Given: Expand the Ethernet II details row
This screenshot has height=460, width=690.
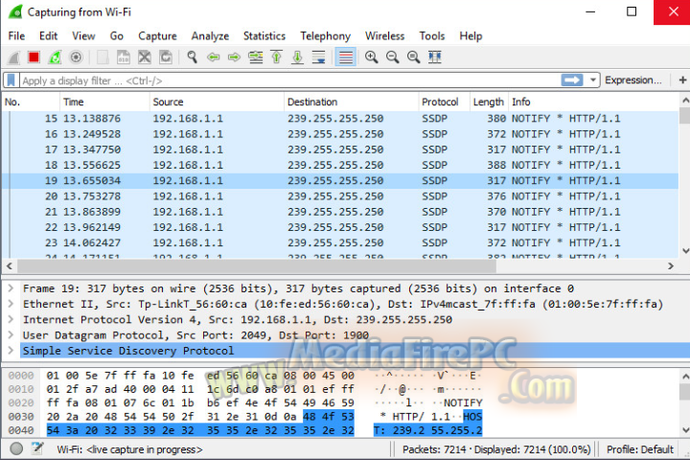Looking at the screenshot, I should click(11, 304).
